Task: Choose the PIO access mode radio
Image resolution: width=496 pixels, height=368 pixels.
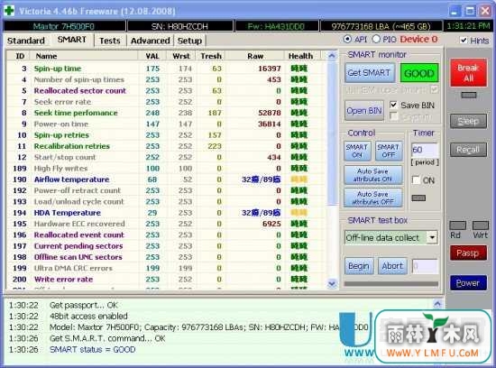Action: click(x=376, y=39)
